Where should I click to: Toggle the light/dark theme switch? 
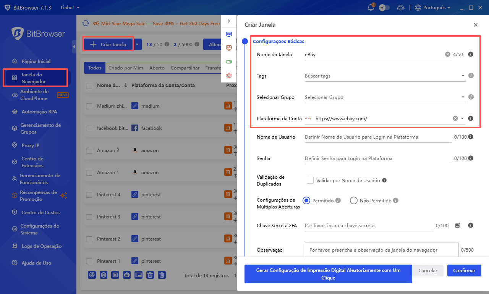(x=384, y=8)
